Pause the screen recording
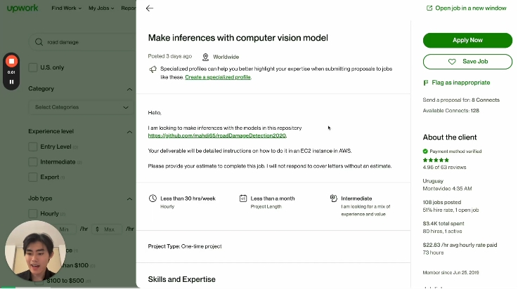Screen dimensions: 525x289 pyautogui.click(x=11, y=81)
